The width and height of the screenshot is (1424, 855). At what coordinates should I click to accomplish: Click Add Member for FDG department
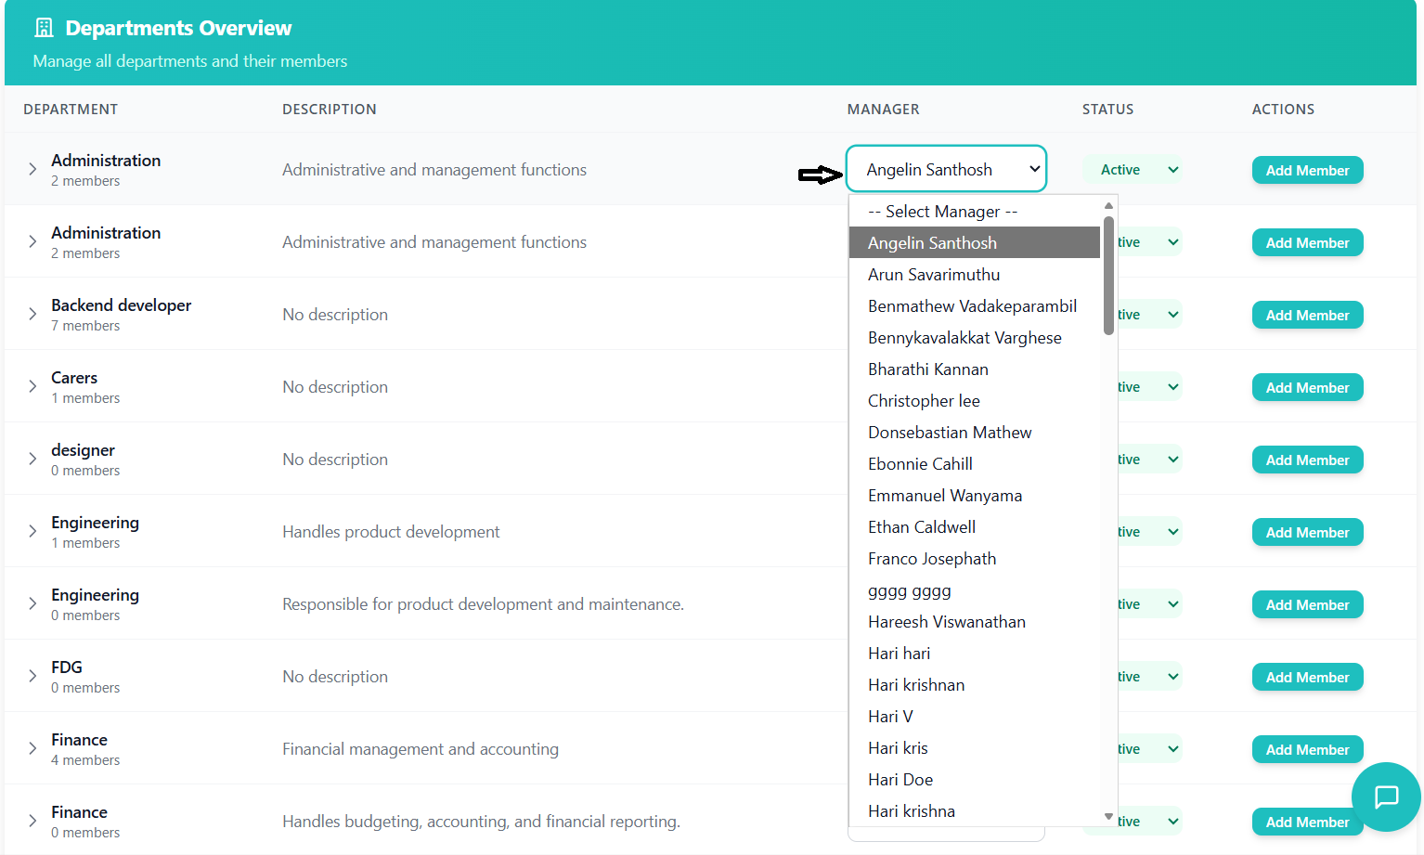(x=1307, y=677)
